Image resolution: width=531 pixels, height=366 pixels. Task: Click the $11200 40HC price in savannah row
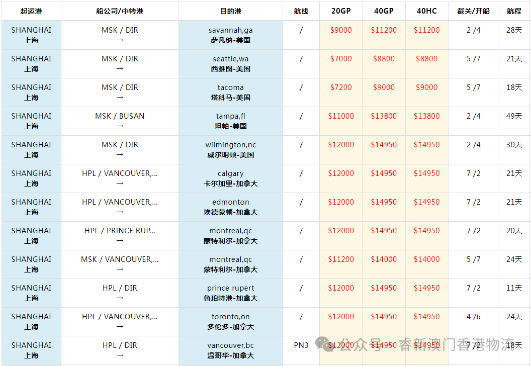(x=427, y=30)
